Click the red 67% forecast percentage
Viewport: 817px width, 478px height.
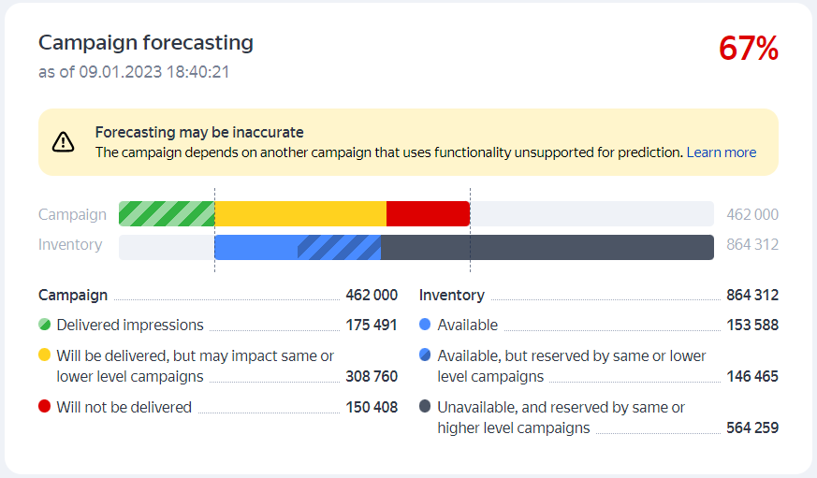(x=748, y=49)
